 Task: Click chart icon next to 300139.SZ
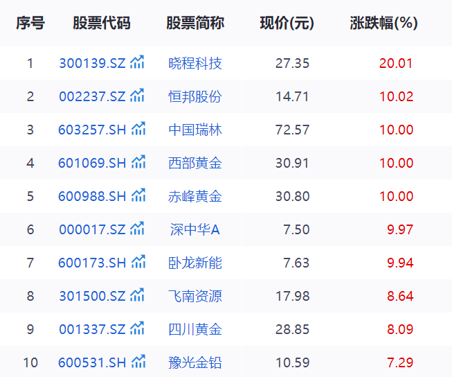pyautogui.click(x=138, y=63)
